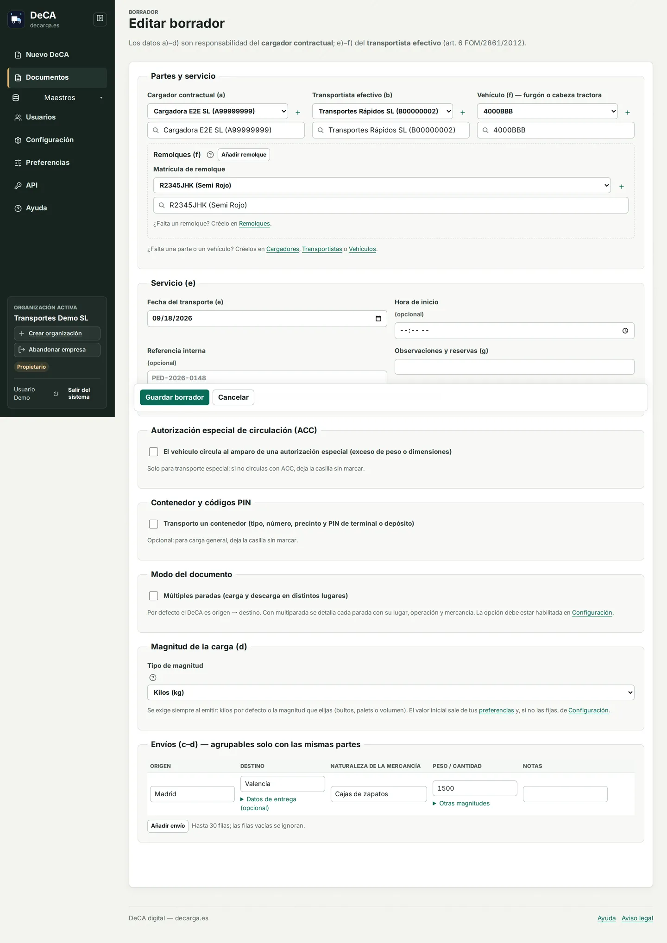Open Usuarios in the sidebar
The height and width of the screenshot is (943, 667).
[57, 117]
